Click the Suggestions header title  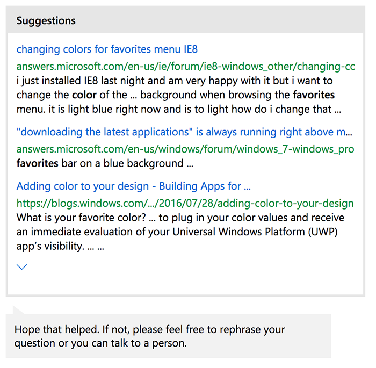pos(46,20)
